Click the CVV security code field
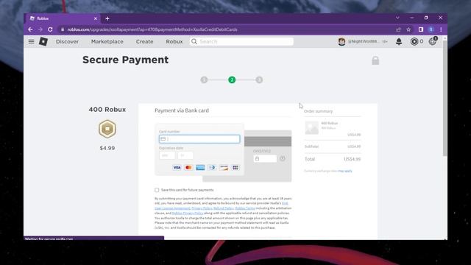471x265 pixels. [265, 159]
